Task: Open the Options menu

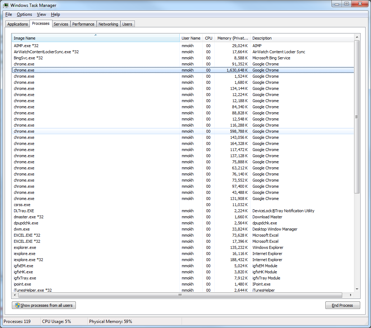Action: point(24,14)
